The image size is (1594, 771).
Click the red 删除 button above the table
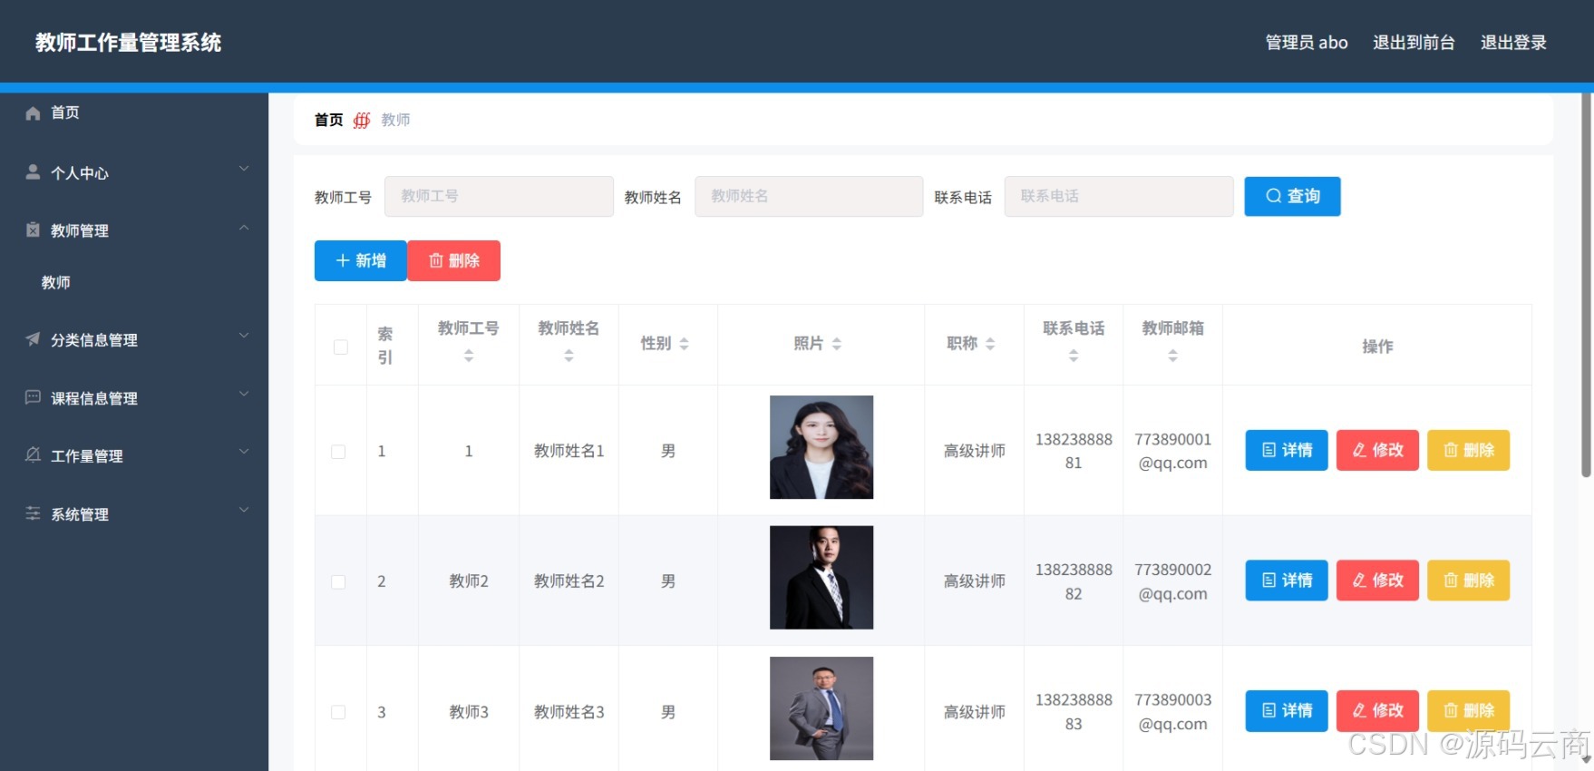click(454, 260)
